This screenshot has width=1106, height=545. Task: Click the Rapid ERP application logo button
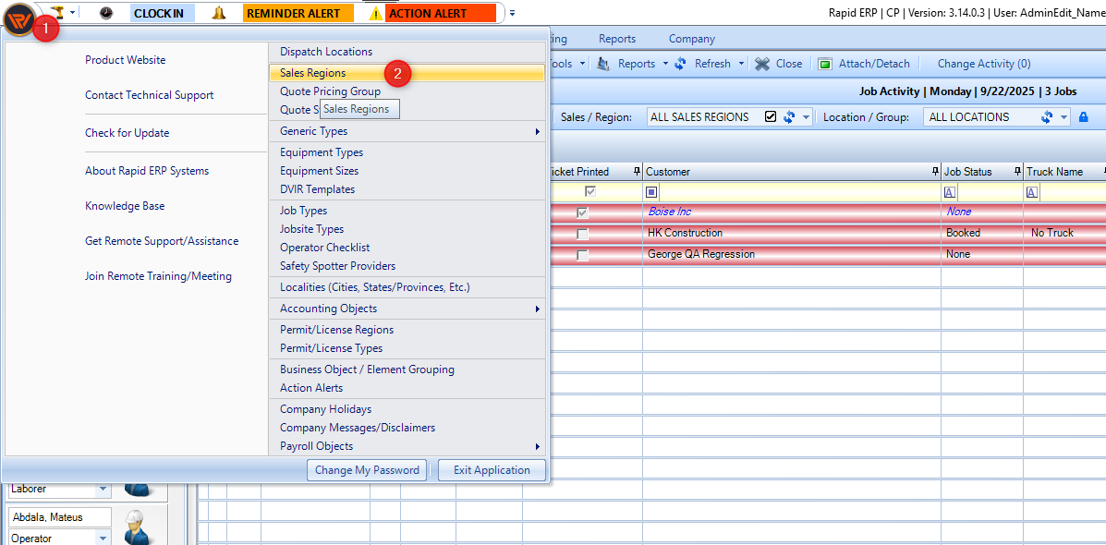click(x=19, y=19)
